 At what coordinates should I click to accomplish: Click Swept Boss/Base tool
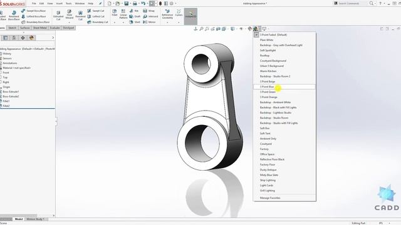point(33,11)
